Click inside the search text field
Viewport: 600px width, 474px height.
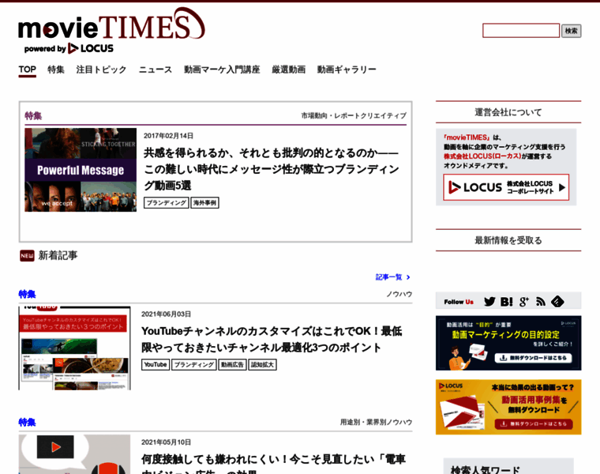click(521, 31)
